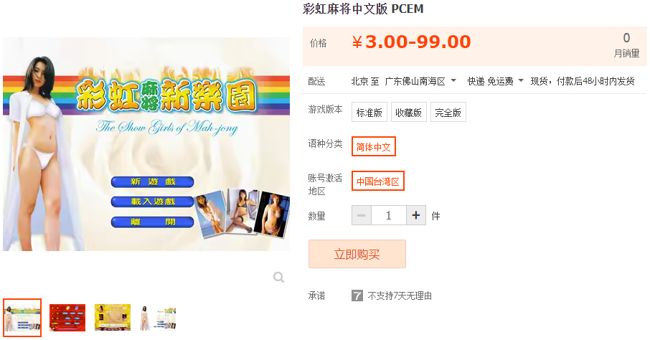Increase quantity with the plus button
650x340 pixels.
coord(416,215)
